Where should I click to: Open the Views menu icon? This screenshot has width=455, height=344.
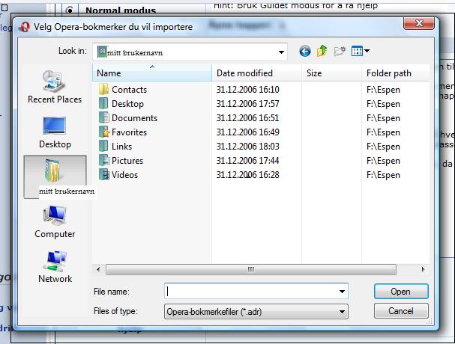[357, 52]
